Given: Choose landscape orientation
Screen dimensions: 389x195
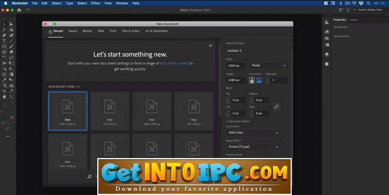Looking at the screenshot, I should [x=259, y=80].
